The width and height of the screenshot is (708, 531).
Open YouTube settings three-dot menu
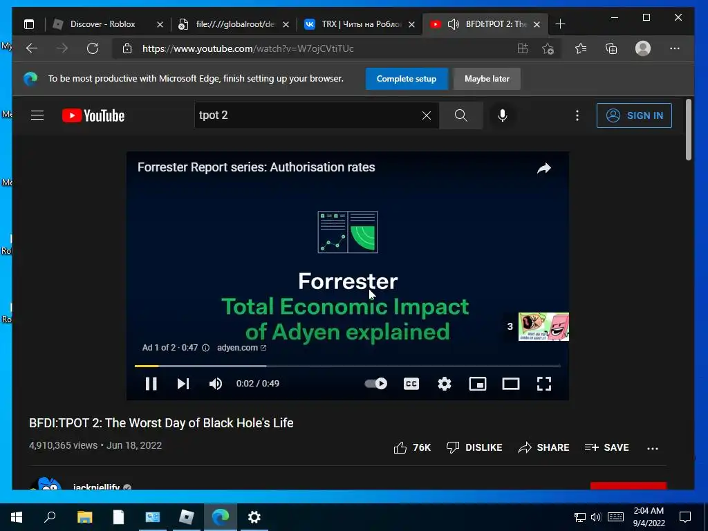click(577, 115)
